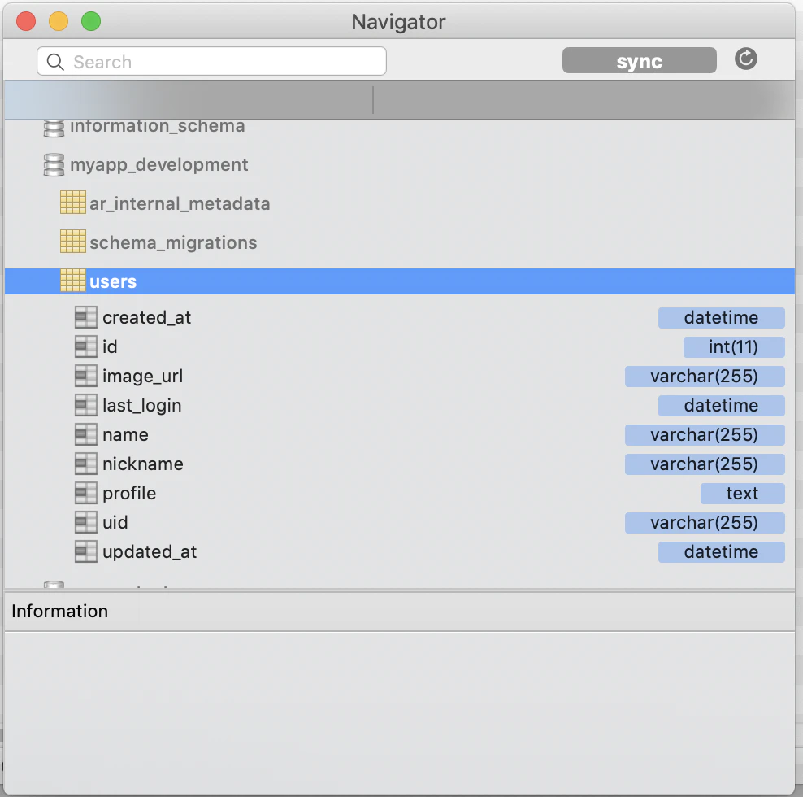
Task: Select the created_at column name
Action: point(146,318)
